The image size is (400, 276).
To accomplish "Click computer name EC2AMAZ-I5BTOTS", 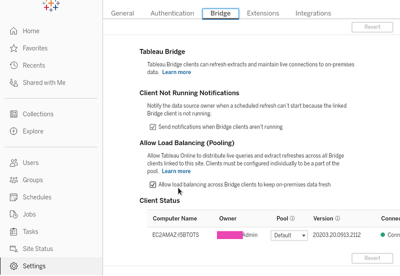I will 175,235.
